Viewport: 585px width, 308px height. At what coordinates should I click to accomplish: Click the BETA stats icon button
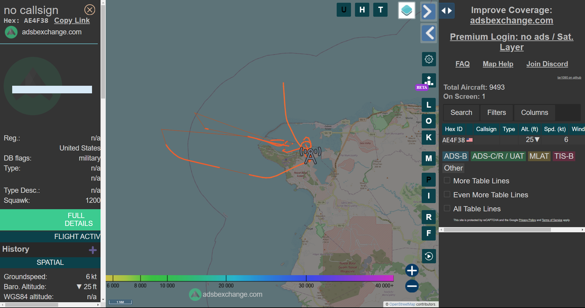pyautogui.click(x=429, y=81)
